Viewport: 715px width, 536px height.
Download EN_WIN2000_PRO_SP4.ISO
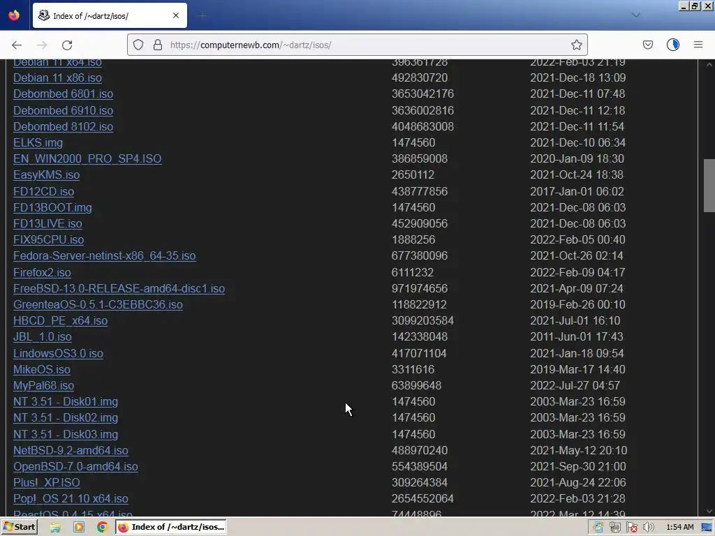(x=87, y=158)
